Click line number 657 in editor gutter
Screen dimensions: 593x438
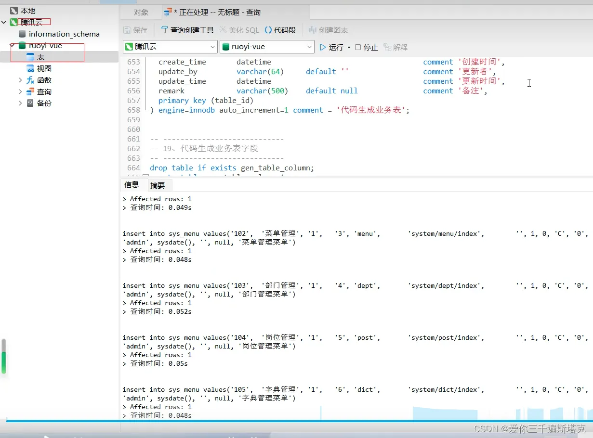click(133, 101)
